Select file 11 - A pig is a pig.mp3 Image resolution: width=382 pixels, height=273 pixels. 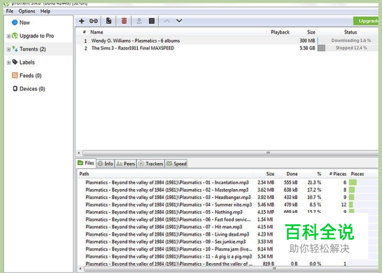(x=168, y=256)
